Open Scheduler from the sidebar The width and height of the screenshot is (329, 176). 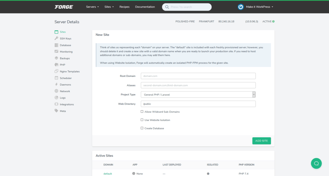coord(66,78)
